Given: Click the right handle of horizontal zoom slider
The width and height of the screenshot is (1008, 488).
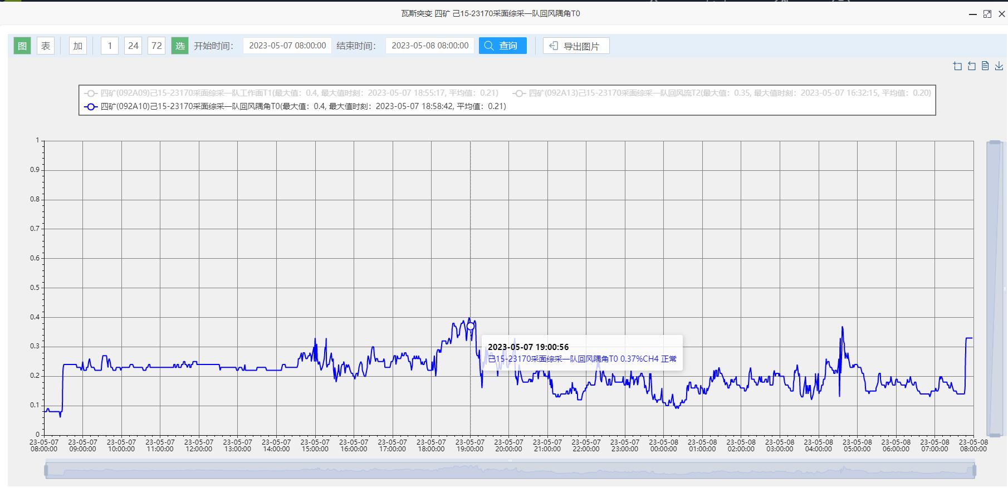Looking at the screenshot, I should pos(975,471).
